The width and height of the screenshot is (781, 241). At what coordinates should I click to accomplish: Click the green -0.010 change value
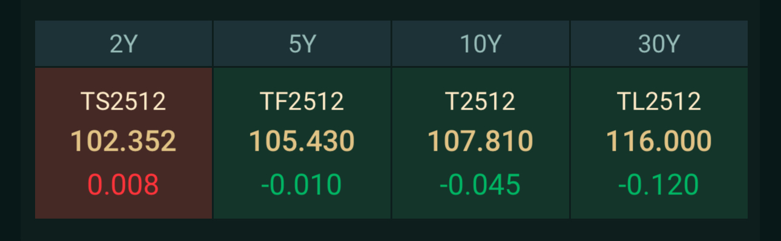pyautogui.click(x=302, y=185)
